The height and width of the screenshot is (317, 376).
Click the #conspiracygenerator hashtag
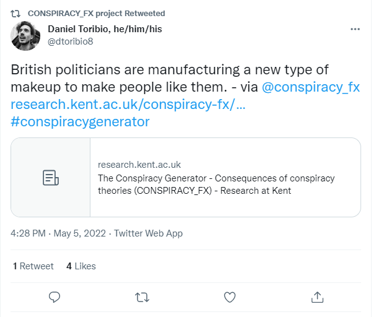click(x=81, y=121)
